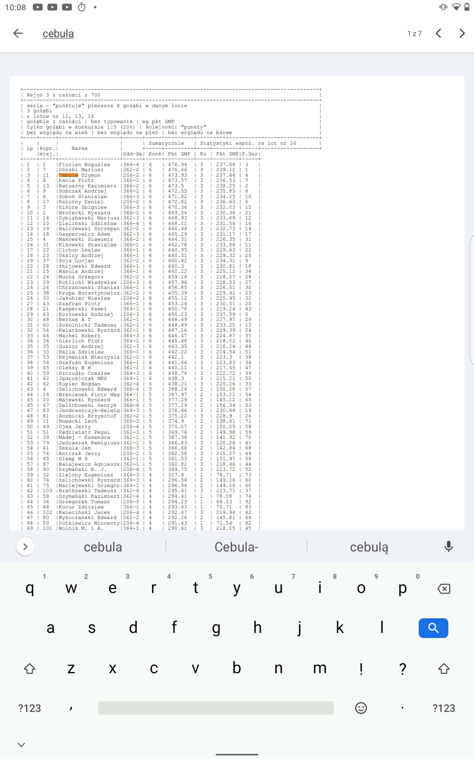Tap the microphone voice input icon
Screen dimensions: 474x759
448,547
